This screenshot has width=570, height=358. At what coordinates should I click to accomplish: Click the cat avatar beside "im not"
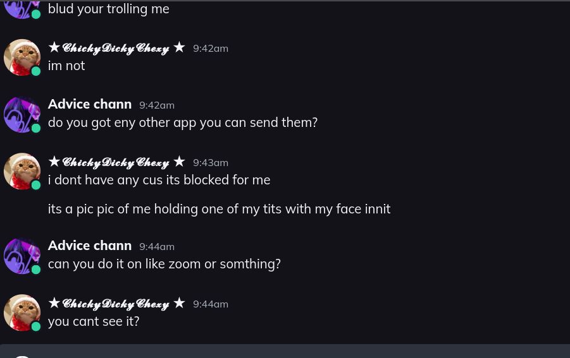[22, 57]
